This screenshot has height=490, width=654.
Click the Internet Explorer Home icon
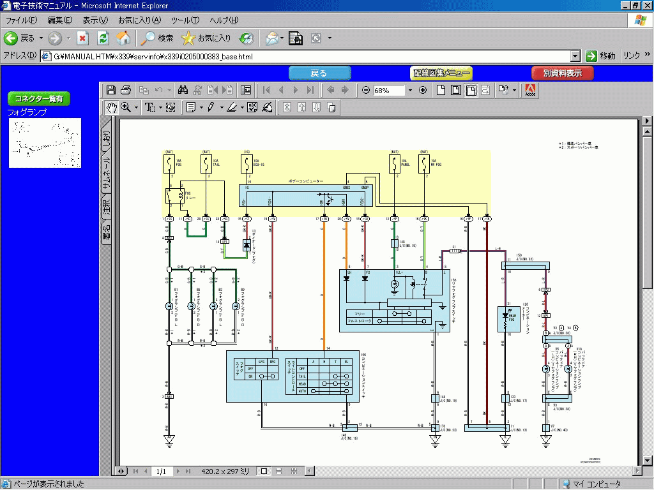click(123, 38)
